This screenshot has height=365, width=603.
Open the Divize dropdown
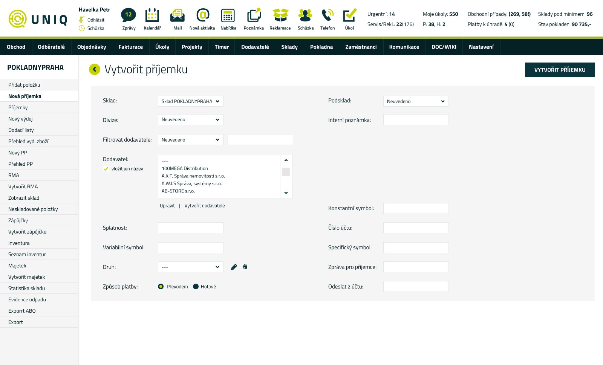coord(190,119)
